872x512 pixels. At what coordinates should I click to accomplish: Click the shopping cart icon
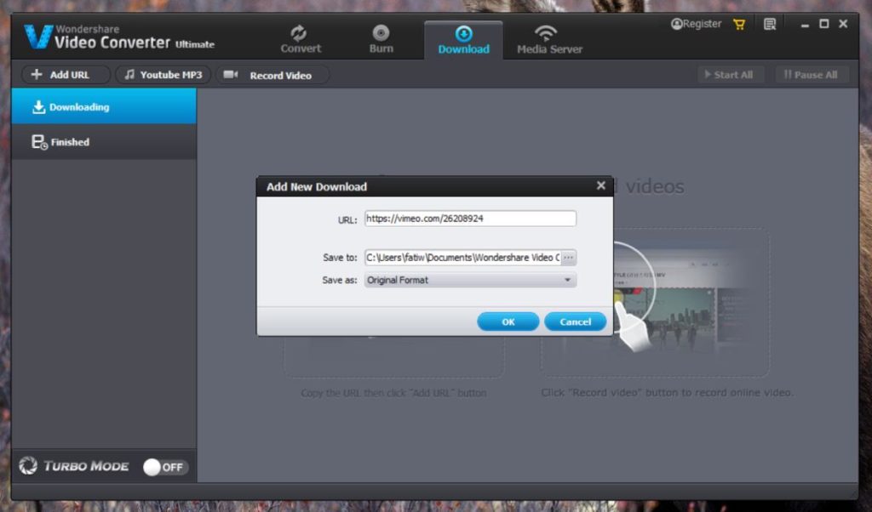[x=737, y=25]
